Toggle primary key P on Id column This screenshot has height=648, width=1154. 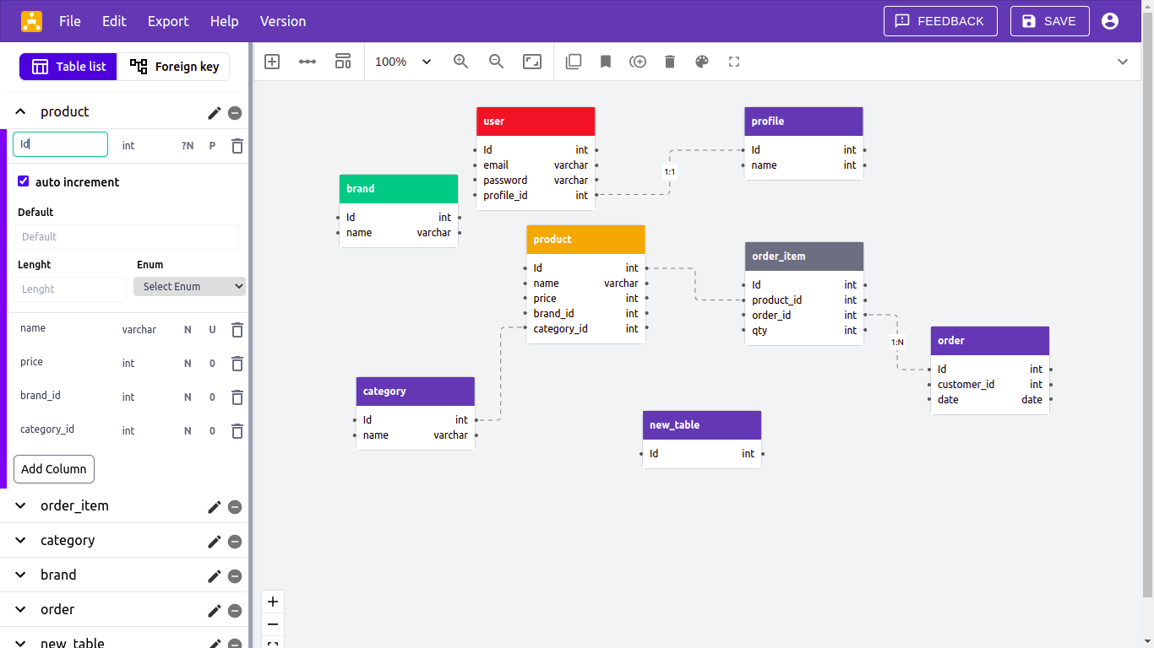212,146
